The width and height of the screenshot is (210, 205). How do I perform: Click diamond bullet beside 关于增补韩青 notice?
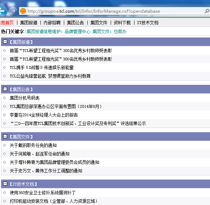point(4,162)
